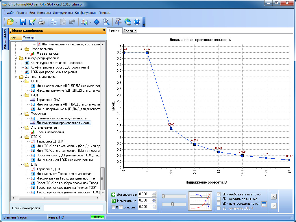Tick the '3D - изм. соседние точки' checkbox

click(x=219, y=203)
